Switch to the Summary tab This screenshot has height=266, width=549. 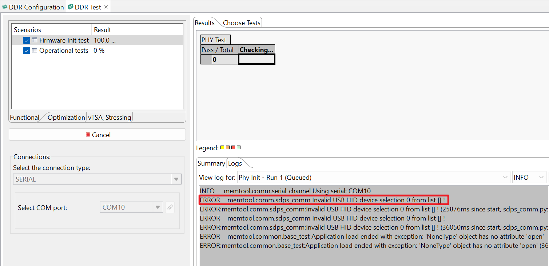pyautogui.click(x=211, y=163)
